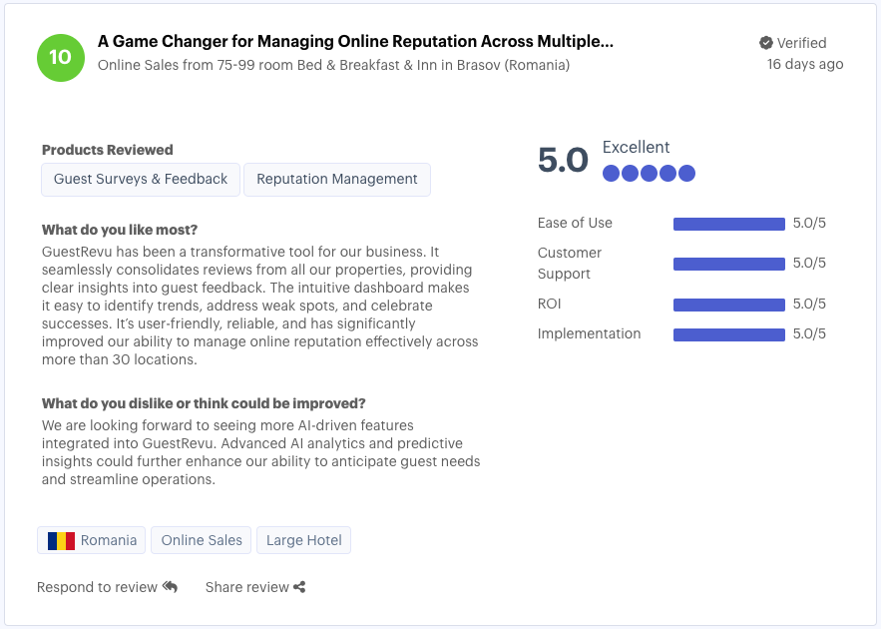This screenshot has height=629, width=881.
Task: Expand the truncated review title
Action: coord(354,42)
